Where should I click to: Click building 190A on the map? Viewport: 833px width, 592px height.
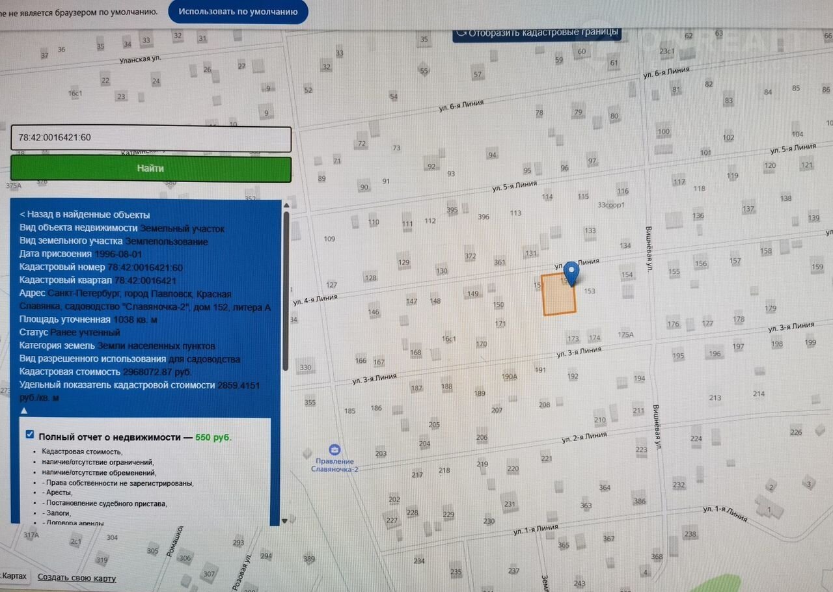click(510, 377)
